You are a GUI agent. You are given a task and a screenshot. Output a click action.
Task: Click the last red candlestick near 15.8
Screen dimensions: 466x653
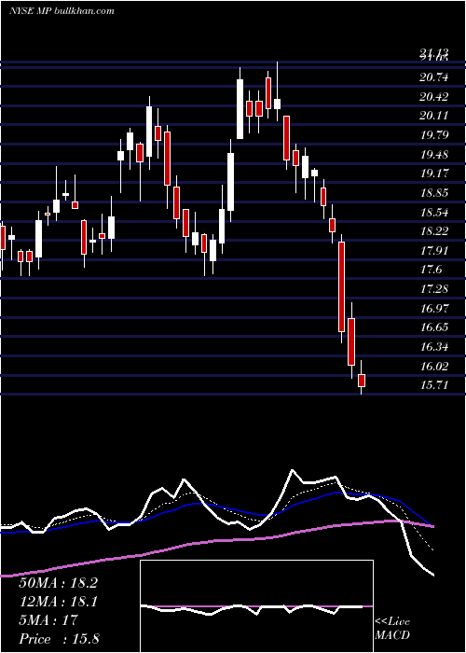(362, 381)
